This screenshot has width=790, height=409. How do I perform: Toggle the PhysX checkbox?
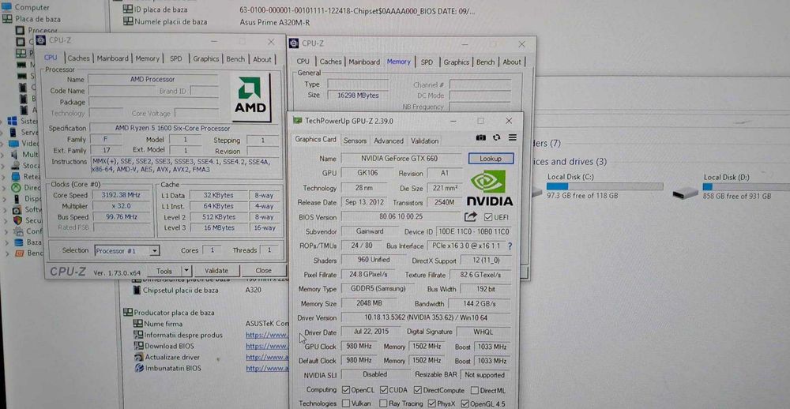click(x=432, y=403)
